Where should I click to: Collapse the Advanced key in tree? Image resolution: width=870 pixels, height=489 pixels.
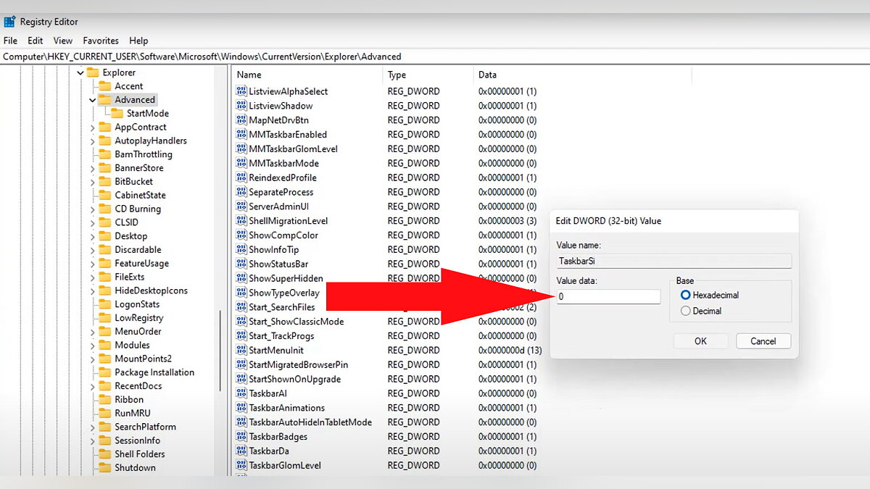(93, 100)
